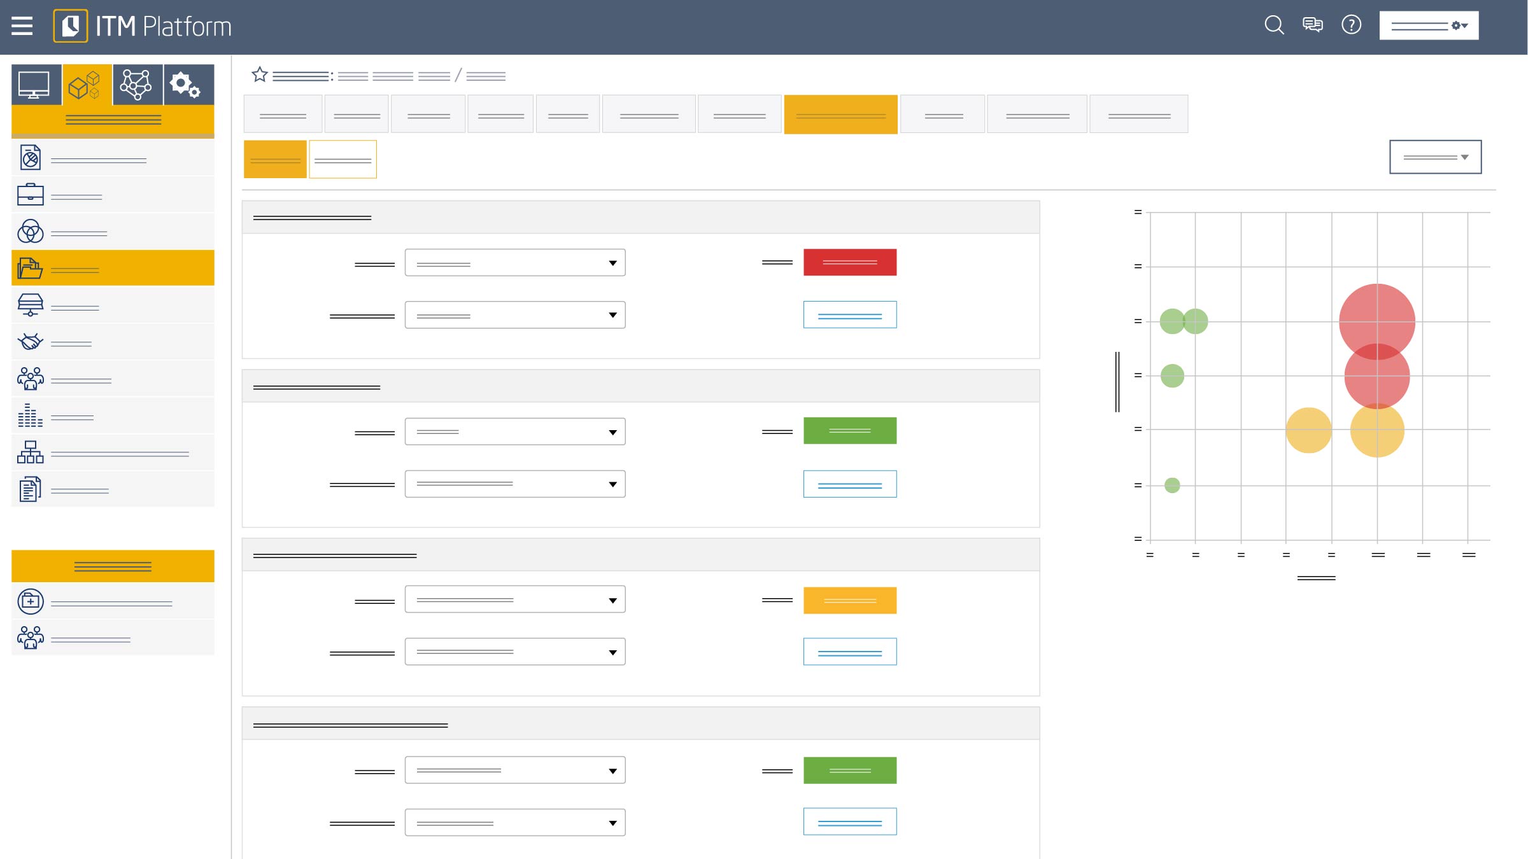Click the blue outlined button in fourth section
The width and height of the screenshot is (1528, 859).
[850, 821]
